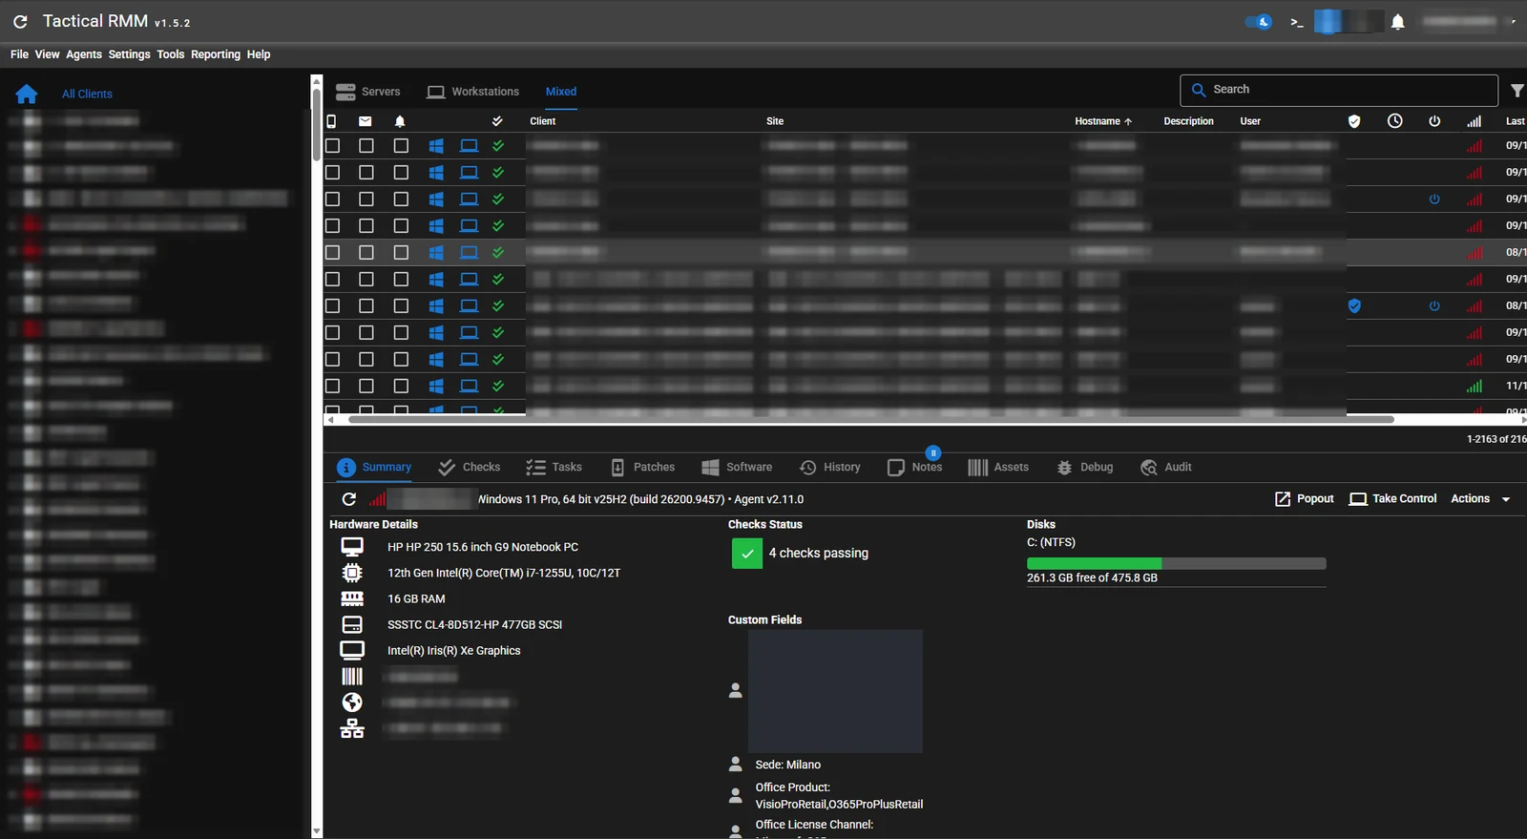This screenshot has width=1527, height=839.
Task: Sort by the signal bars column header
Action: (x=1474, y=121)
